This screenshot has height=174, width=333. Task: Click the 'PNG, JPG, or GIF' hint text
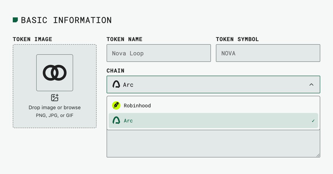(55, 116)
